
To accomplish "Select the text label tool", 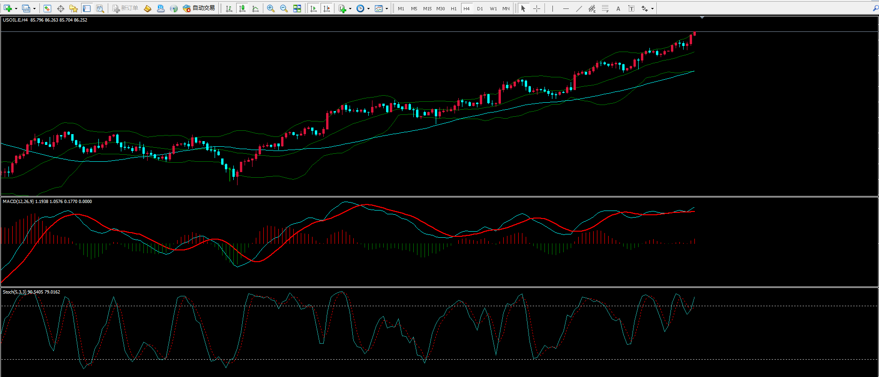I will tap(618, 8).
